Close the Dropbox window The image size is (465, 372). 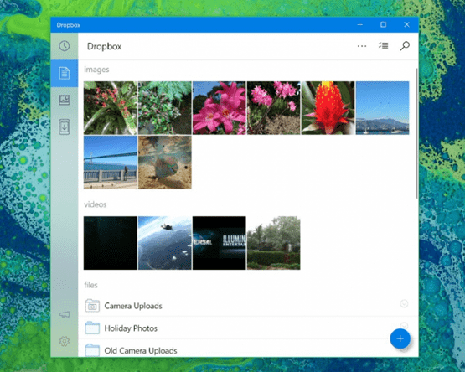(x=406, y=24)
